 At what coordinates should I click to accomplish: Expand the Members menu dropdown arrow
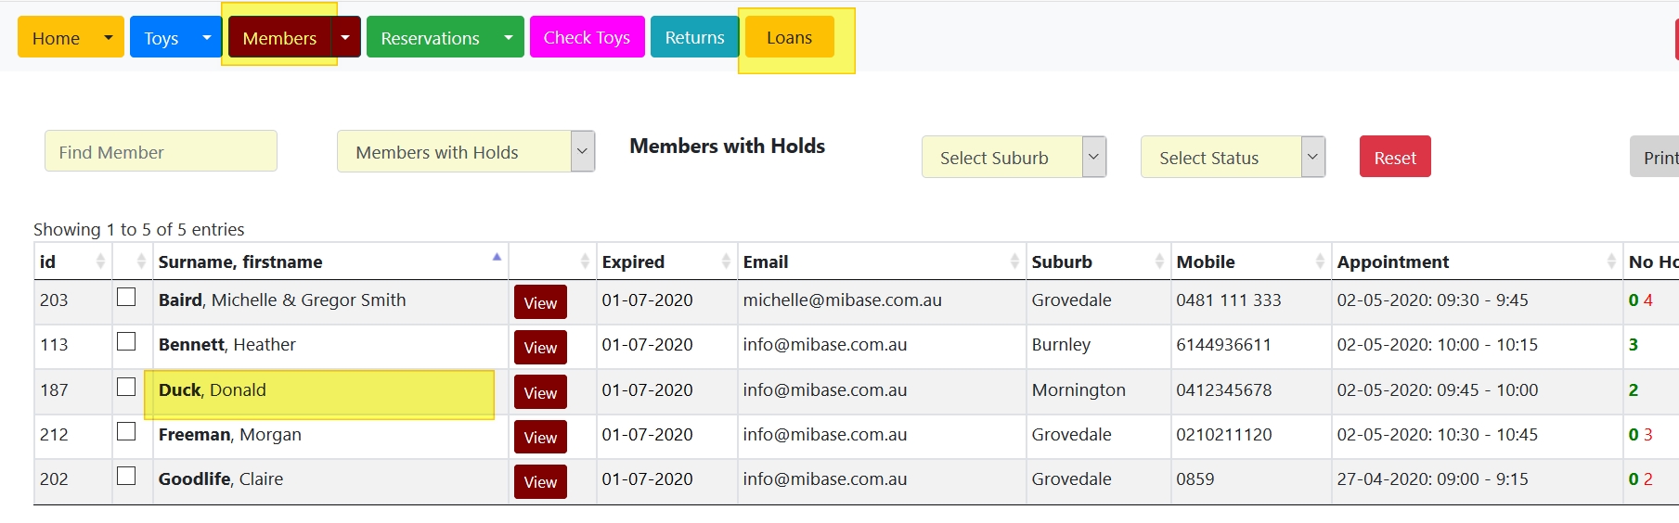tap(345, 38)
